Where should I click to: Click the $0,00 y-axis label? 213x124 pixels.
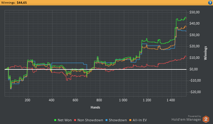click(194, 69)
